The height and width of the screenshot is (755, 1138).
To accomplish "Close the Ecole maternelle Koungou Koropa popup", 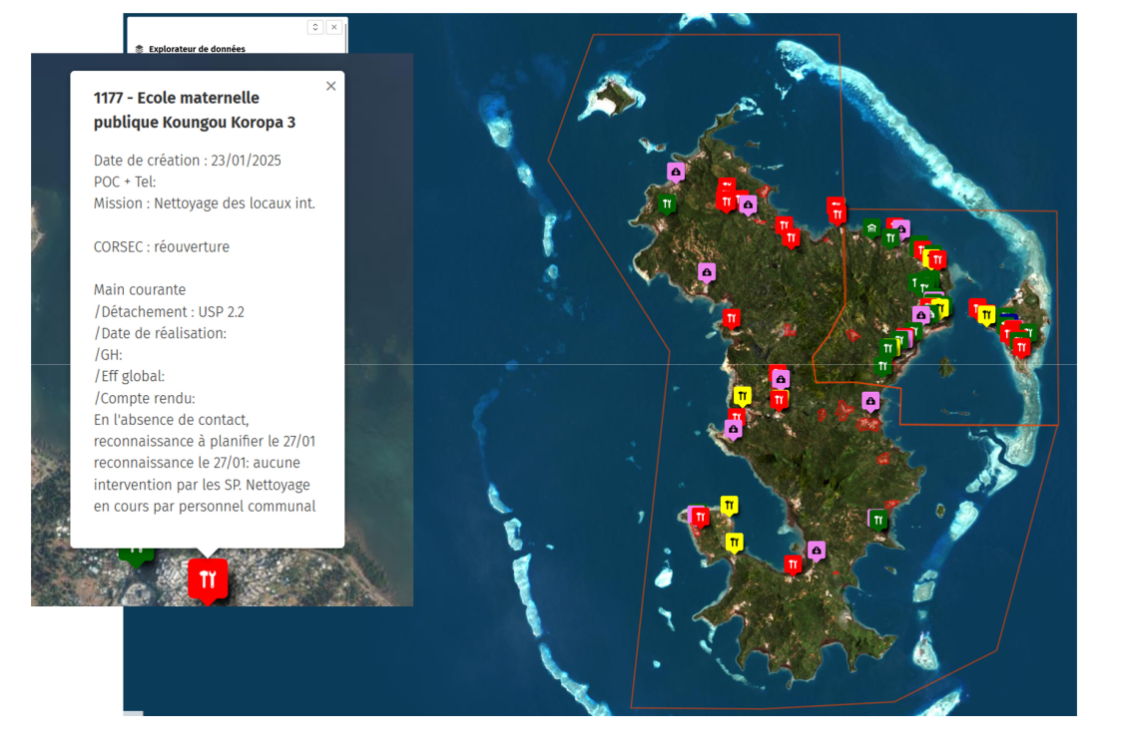I will (330, 87).
